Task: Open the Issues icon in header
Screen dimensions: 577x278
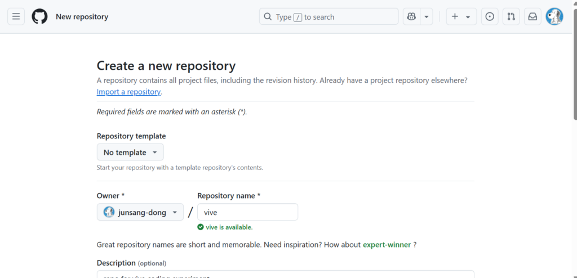Action: [x=490, y=17]
